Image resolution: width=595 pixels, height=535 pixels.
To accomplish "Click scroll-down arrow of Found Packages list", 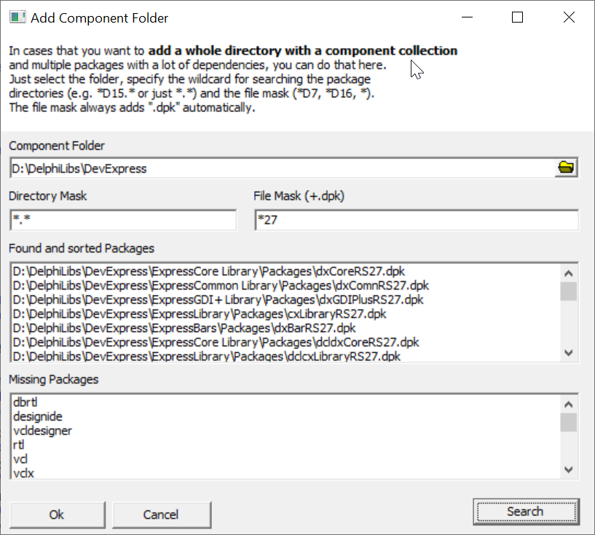I will tap(570, 352).
